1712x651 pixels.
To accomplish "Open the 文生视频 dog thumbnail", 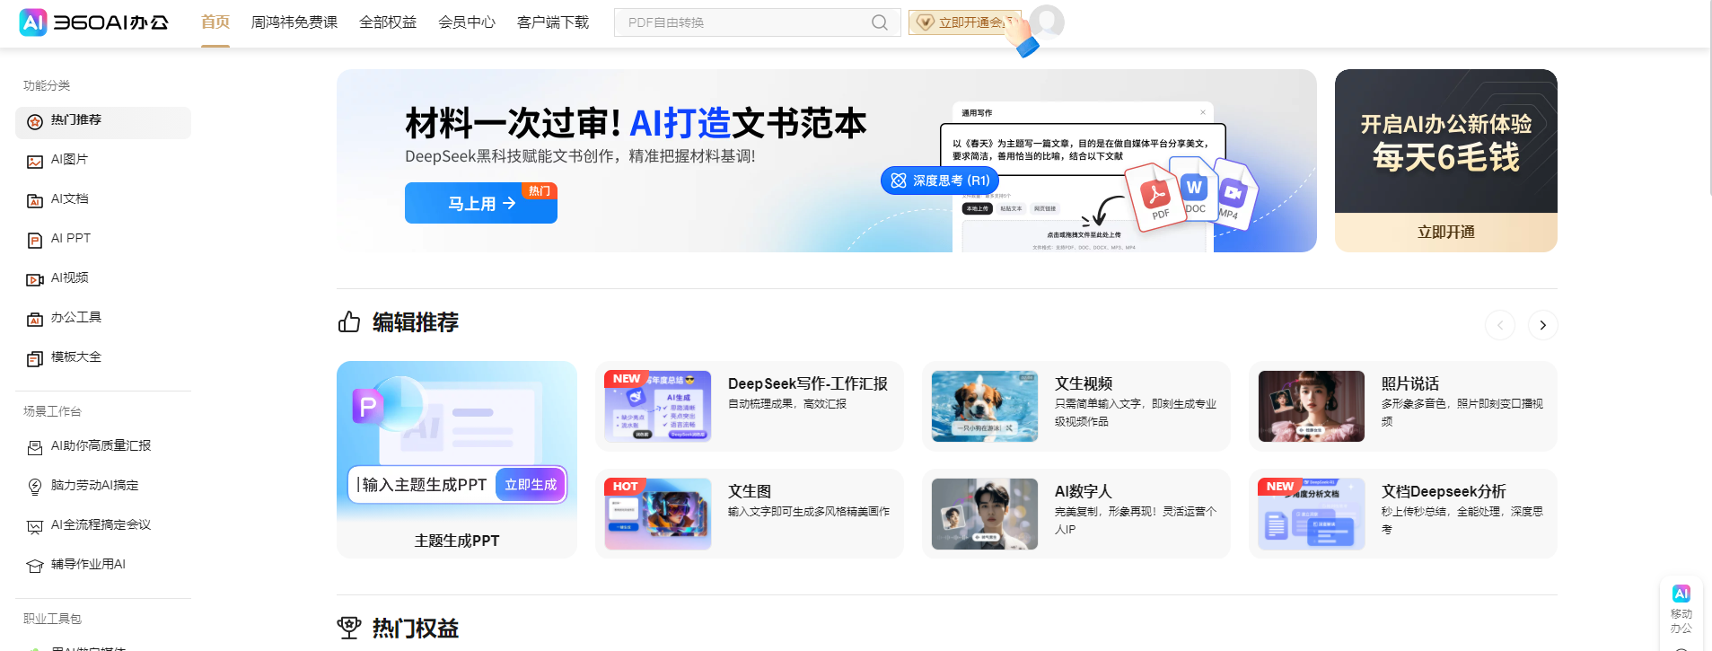I will (985, 406).
